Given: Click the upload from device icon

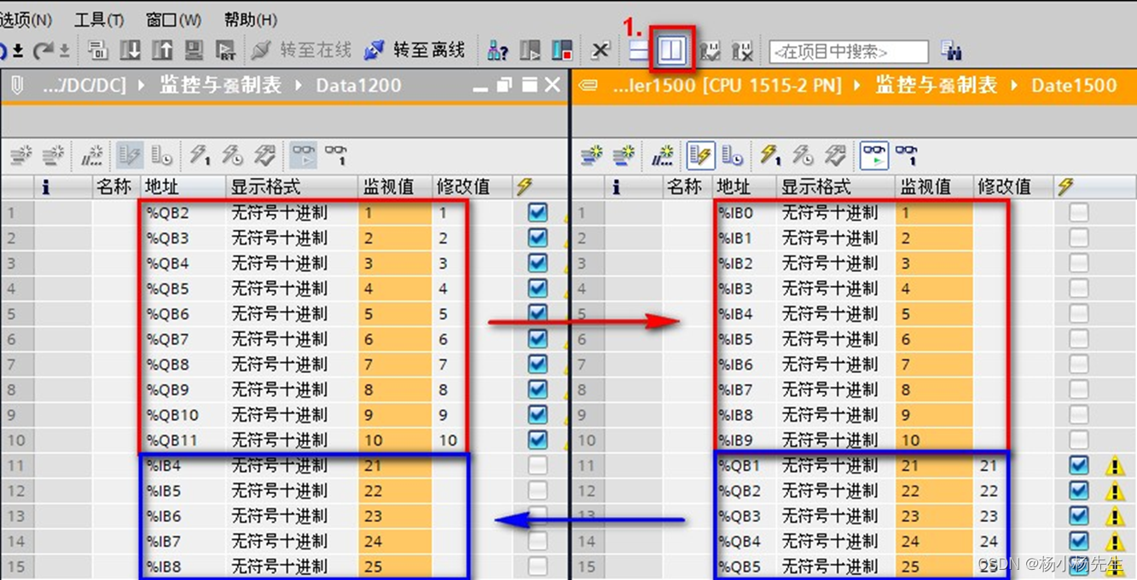Looking at the screenshot, I should pyautogui.click(x=162, y=51).
